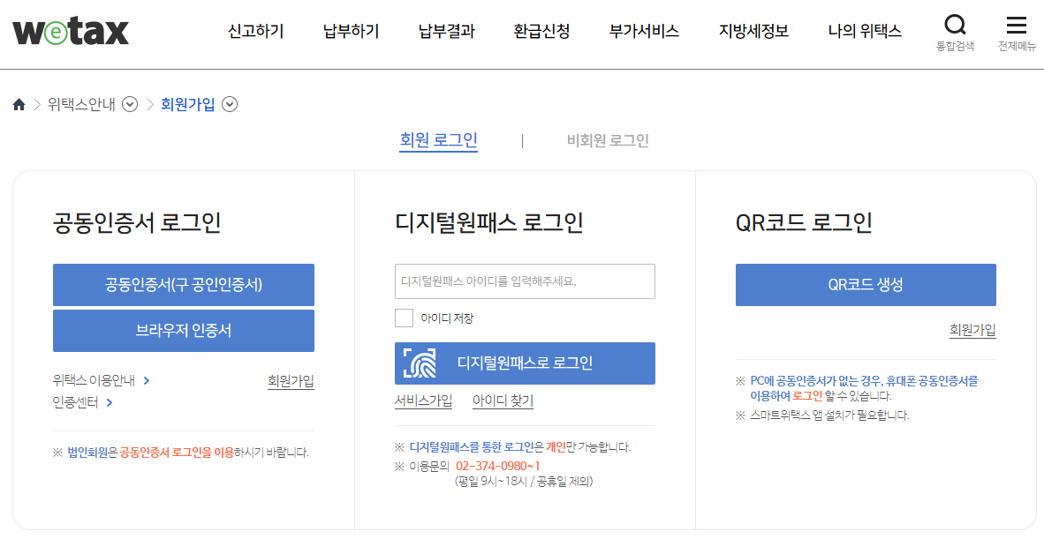
Task: Click the 디지털원패스 로그인 heading
Action: pos(488,223)
